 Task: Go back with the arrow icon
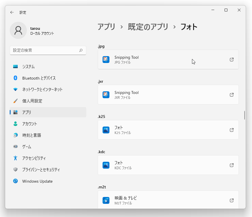pos(12,12)
